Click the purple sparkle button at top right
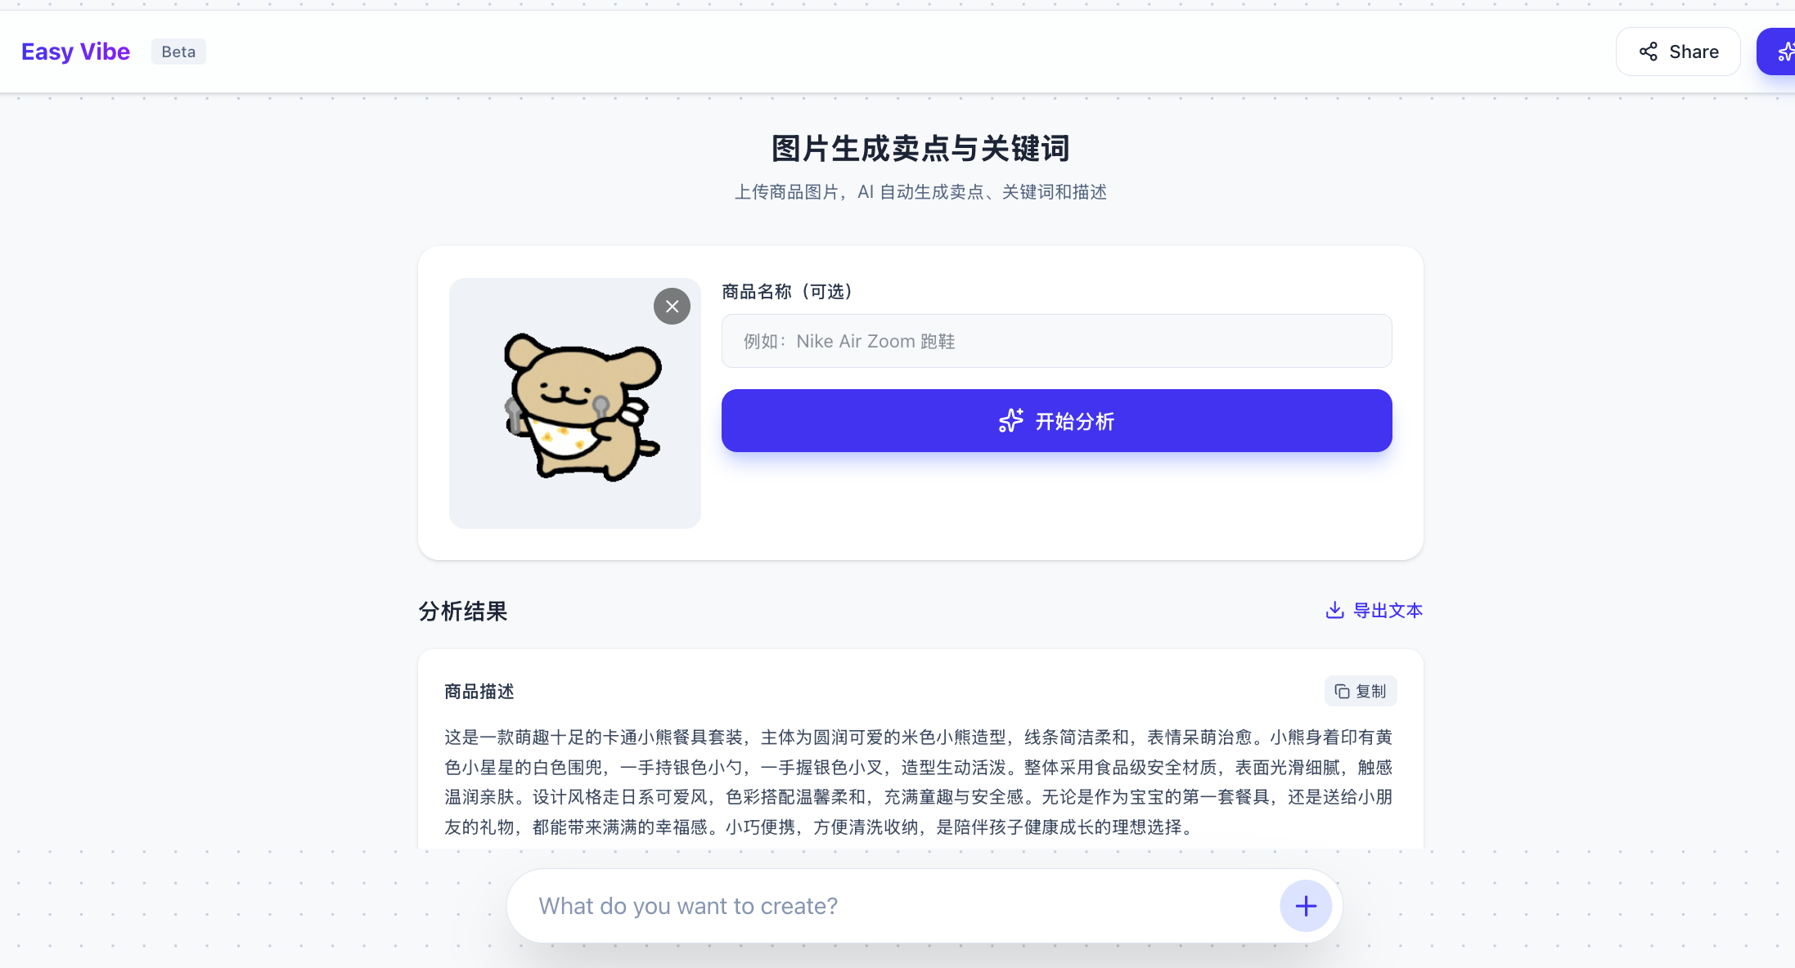Image resolution: width=1795 pixels, height=968 pixels. point(1777,52)
